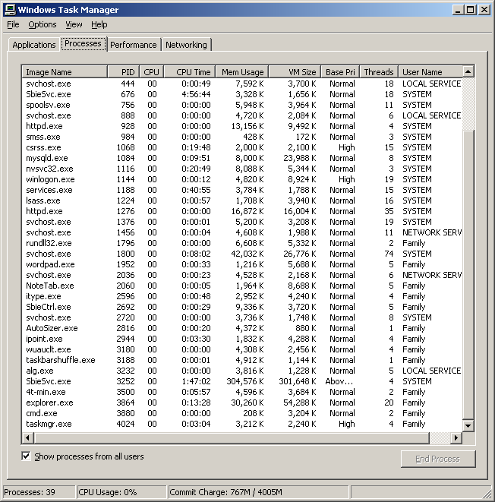Viewport: 495px width, 502px height.
Task: Select the NoteTab.exe process row
Action: point(242,286)
